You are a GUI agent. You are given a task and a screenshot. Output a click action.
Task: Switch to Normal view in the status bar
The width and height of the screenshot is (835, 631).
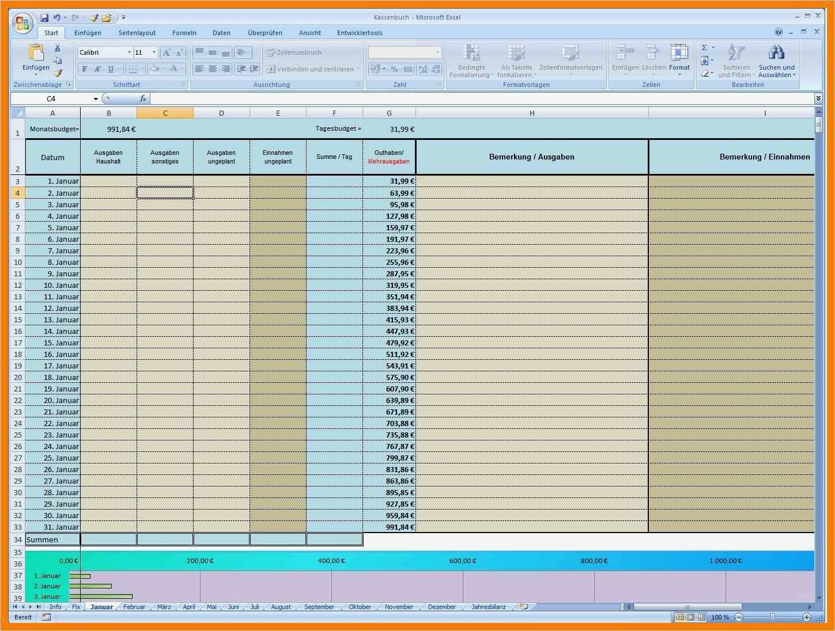click(x=680, y=617)
